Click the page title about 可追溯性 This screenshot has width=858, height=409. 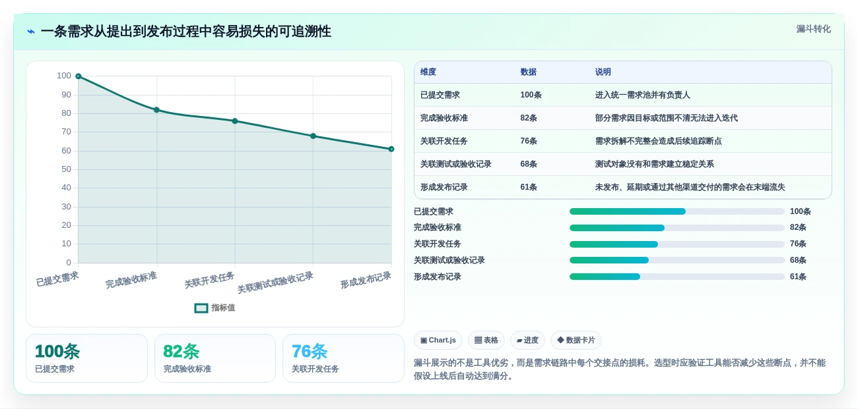(185, 32)
